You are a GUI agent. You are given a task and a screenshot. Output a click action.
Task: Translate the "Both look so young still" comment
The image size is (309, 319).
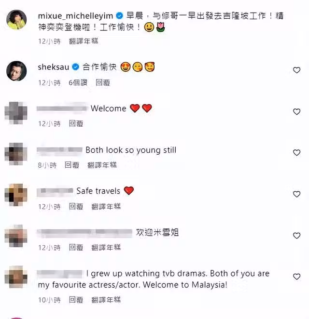click(102, 165)
